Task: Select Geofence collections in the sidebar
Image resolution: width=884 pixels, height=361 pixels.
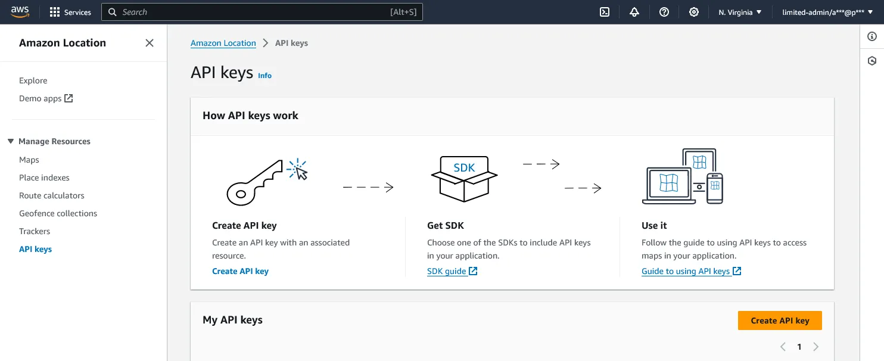Action: (58, 213)
